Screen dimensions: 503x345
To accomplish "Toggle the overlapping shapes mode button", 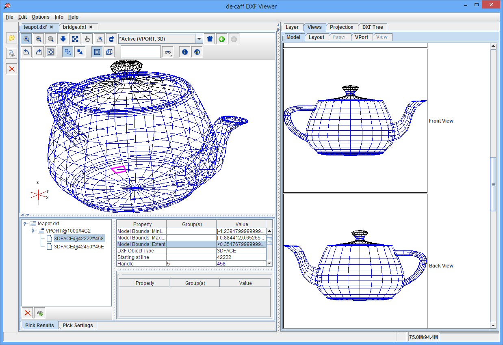I will coord(67,52).
